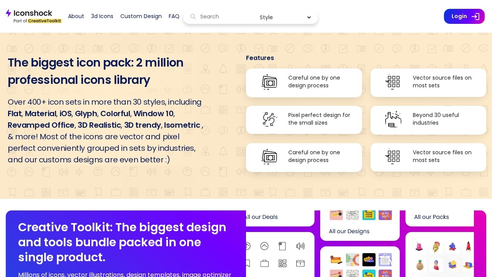The image size is (492, 277).
Task: Click the circled up-chevron icon in the banner
Action: click(264, 246)
